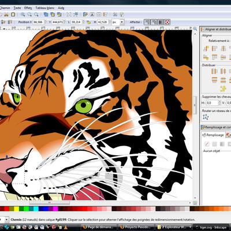Open the Texte menu
This screenshot has width=231, height=231.
[17, 8]
